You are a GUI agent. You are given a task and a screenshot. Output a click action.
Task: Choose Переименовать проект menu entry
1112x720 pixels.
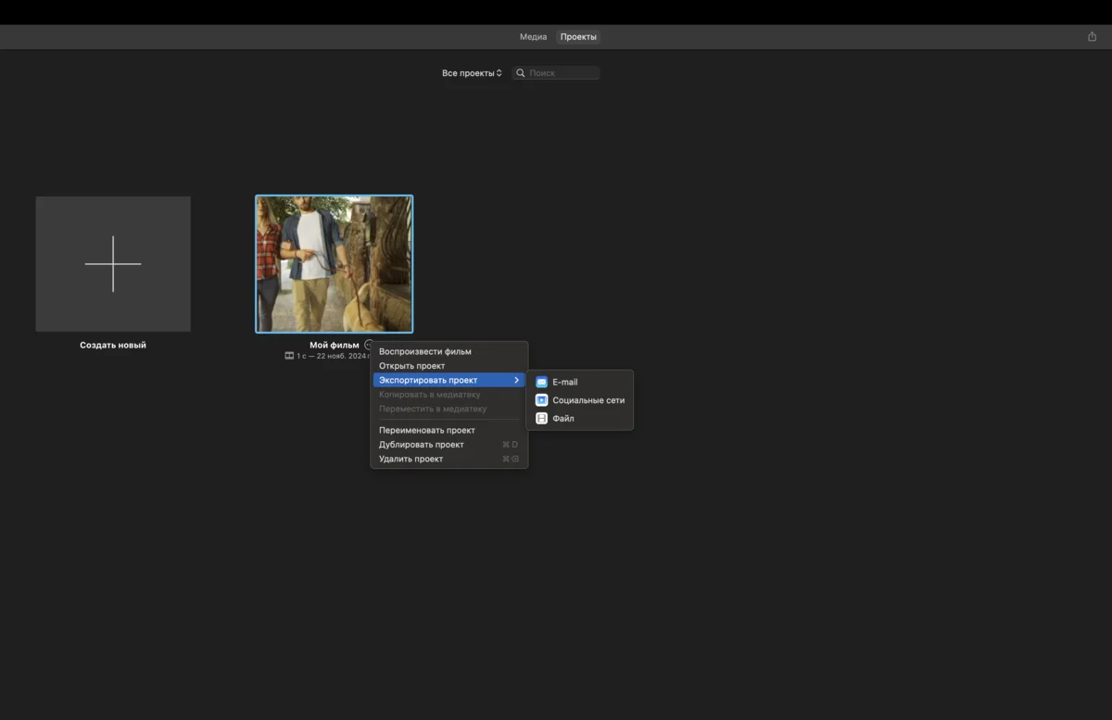pyautogui.click(x=427, y=430)
